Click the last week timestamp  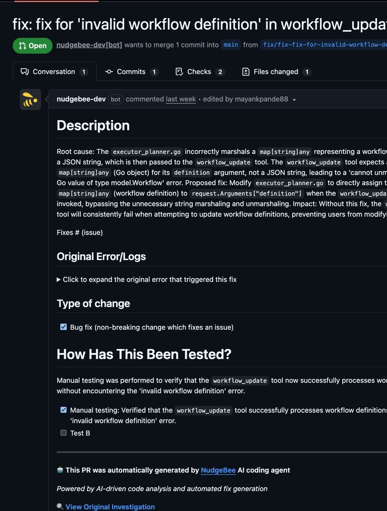(181, 99)
